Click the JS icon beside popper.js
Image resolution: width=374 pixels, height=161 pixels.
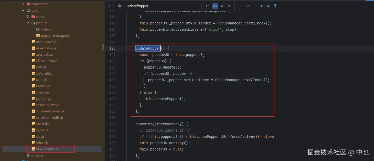tap(33, 98)
